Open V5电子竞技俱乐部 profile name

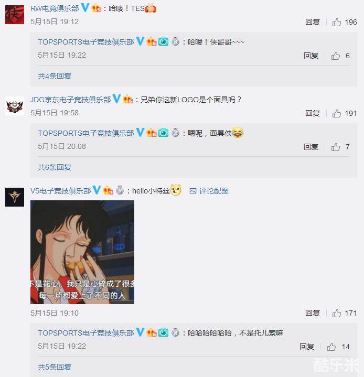pyautogui.click(x=61, y=191)
